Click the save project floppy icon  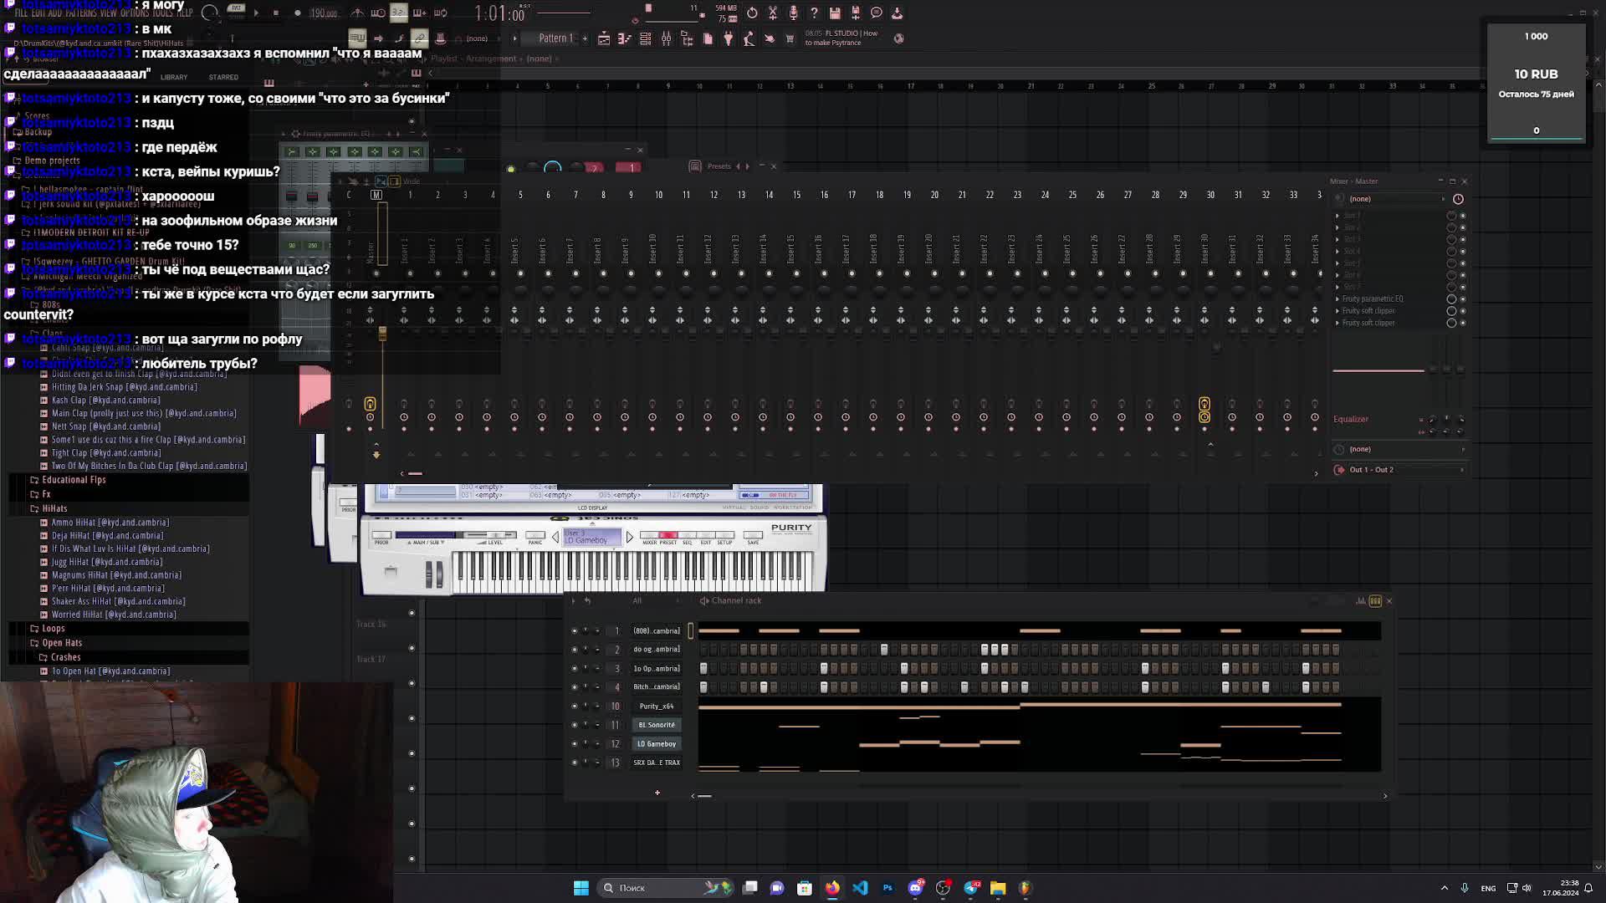(834, 13)
